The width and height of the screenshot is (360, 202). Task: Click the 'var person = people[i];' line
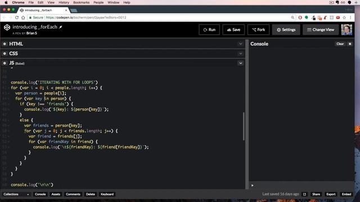coord(40,93)
